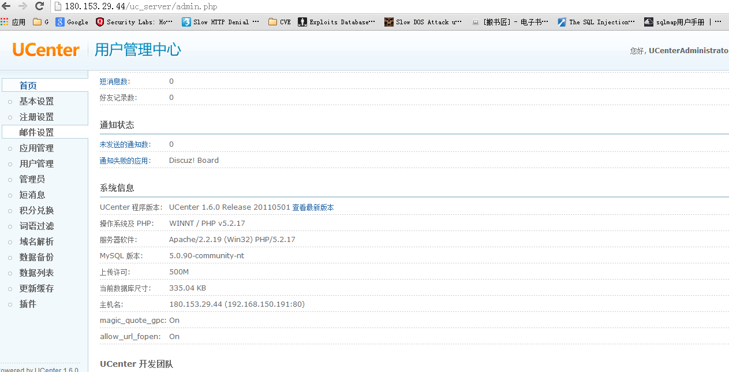The width and height of the screenshot is (729, 372).
Task: Click the UCenterAdministrator username
Action: 689,51
